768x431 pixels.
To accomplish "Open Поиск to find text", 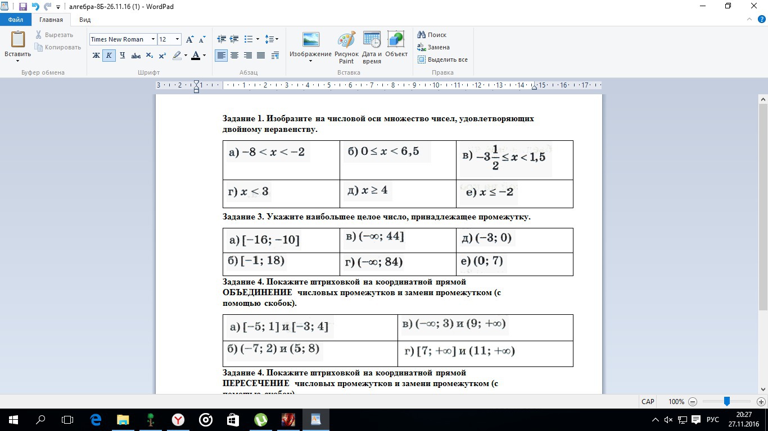I will click(x=432, y=35).
